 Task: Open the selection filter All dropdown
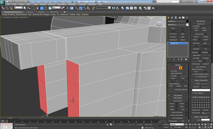(18, 8)
